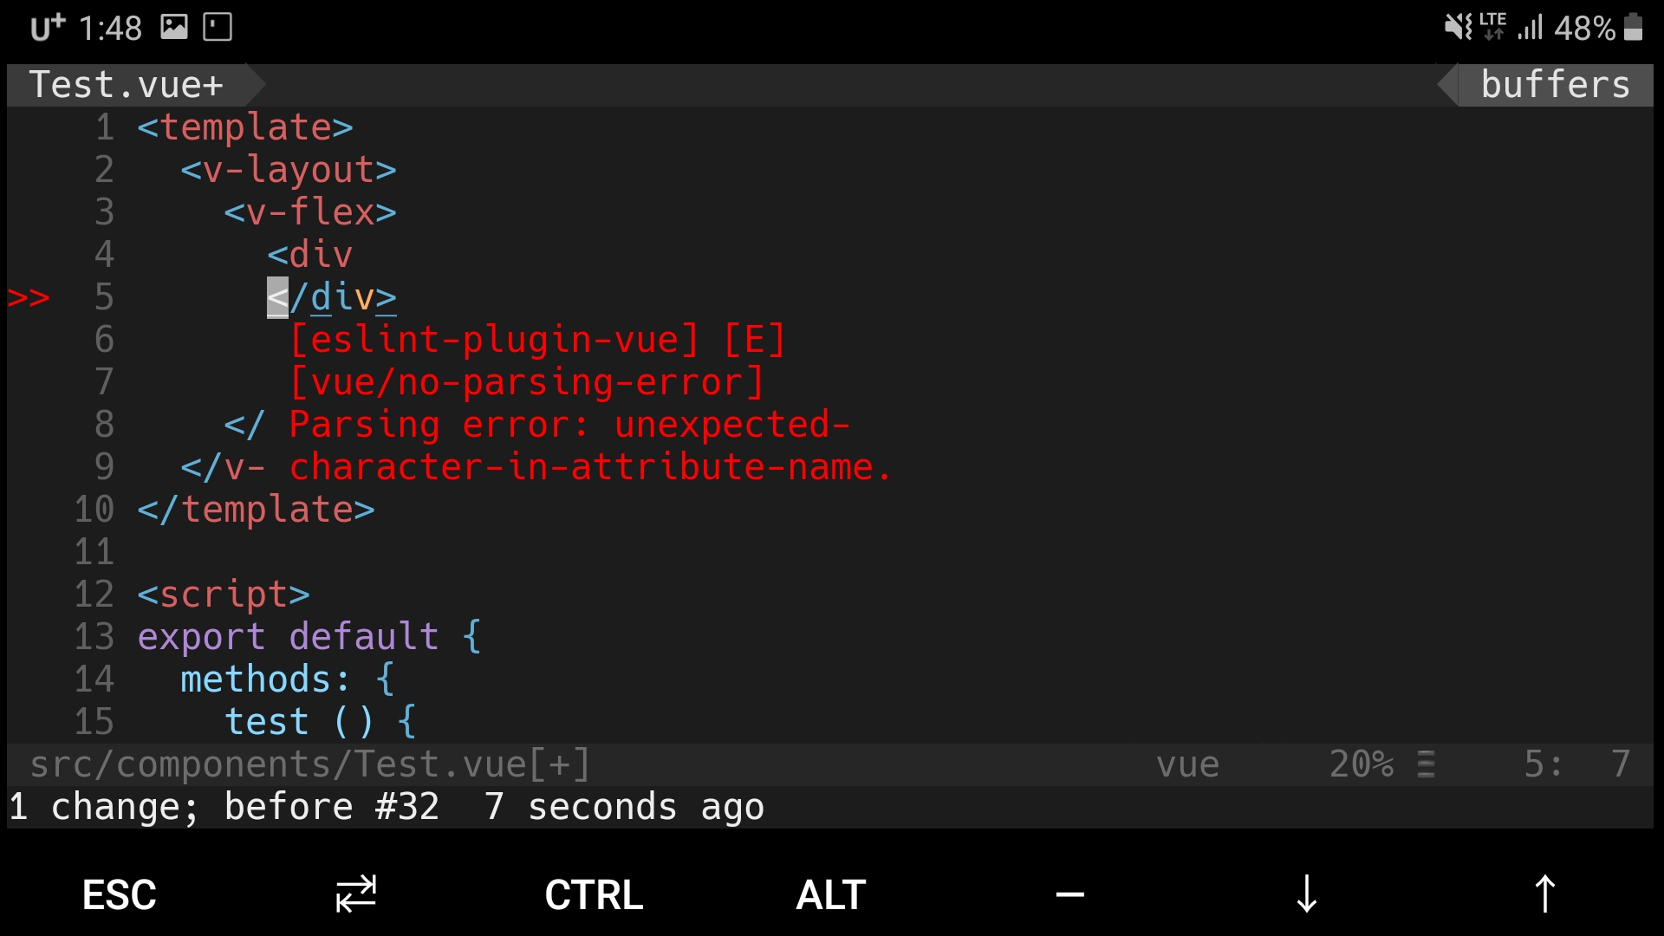The height and width of the screenshot is (936, 1664).
Task: Click line 5 closing div tag
Action: [x=330, y=296]
